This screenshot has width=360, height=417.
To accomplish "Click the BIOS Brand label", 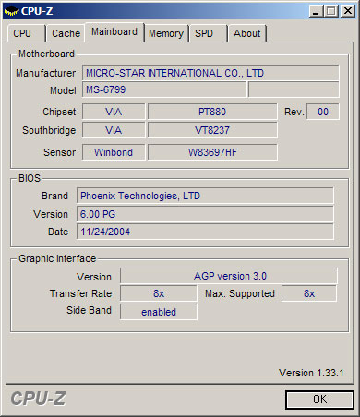I will 54,196.
